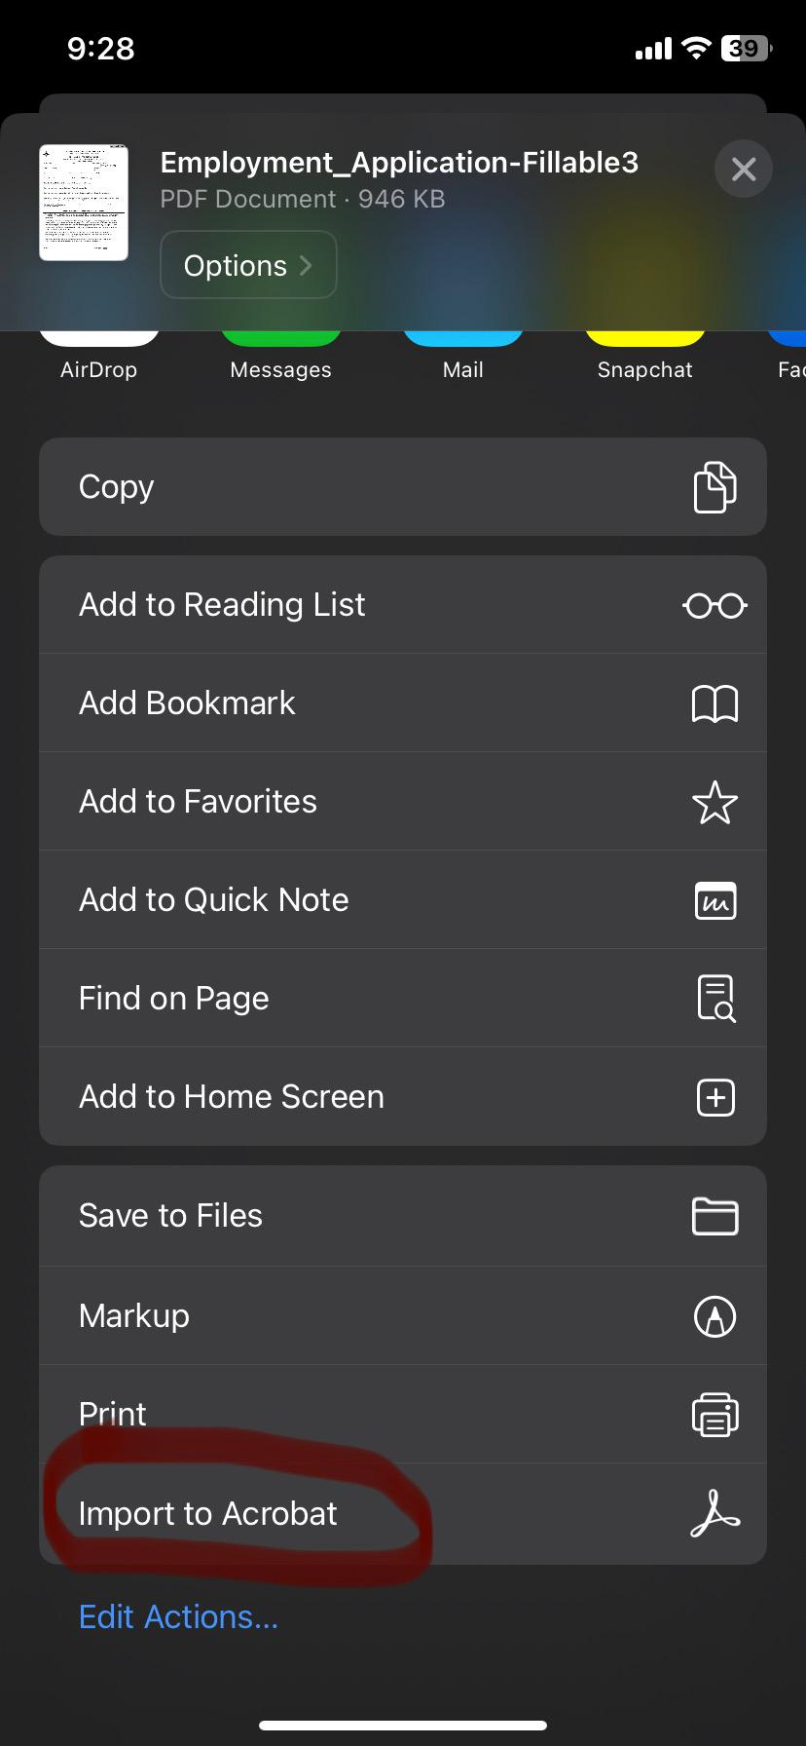
Task: Tap the Favorites star icon
Action: coord(714,802)
